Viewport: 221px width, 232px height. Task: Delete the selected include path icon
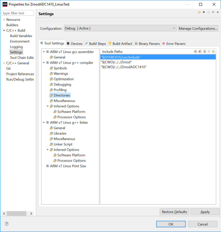[x=200, y=51]
